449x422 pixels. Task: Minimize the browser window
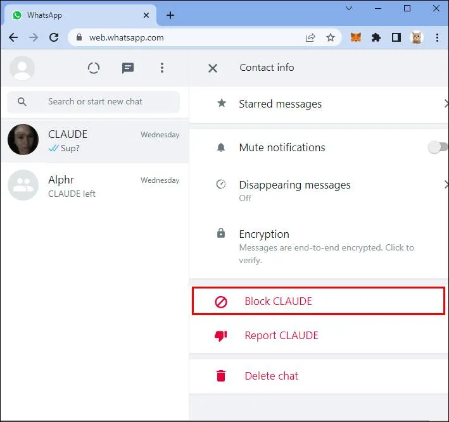[378, 8]
